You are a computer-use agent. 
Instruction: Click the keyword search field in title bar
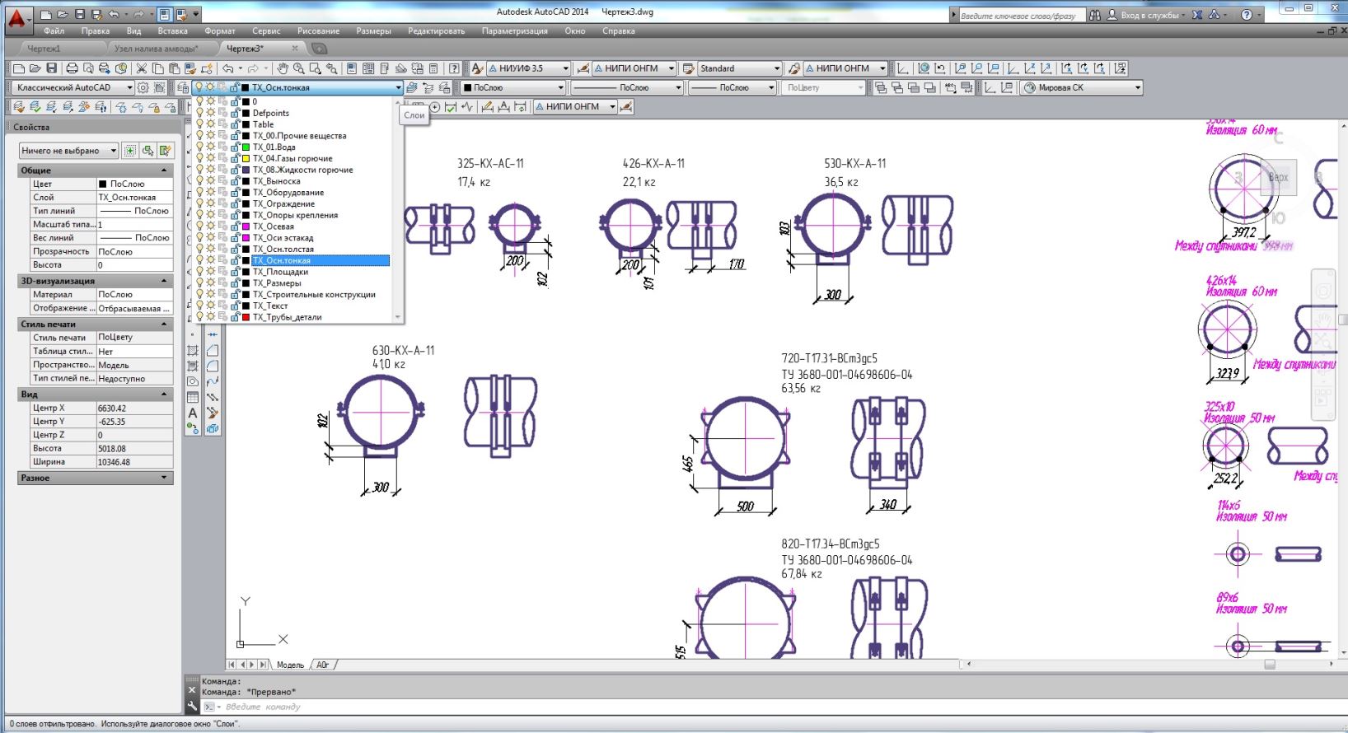[1022, 15]
